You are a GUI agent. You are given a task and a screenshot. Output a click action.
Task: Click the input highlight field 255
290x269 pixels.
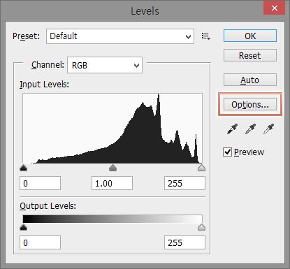point(184,183)
